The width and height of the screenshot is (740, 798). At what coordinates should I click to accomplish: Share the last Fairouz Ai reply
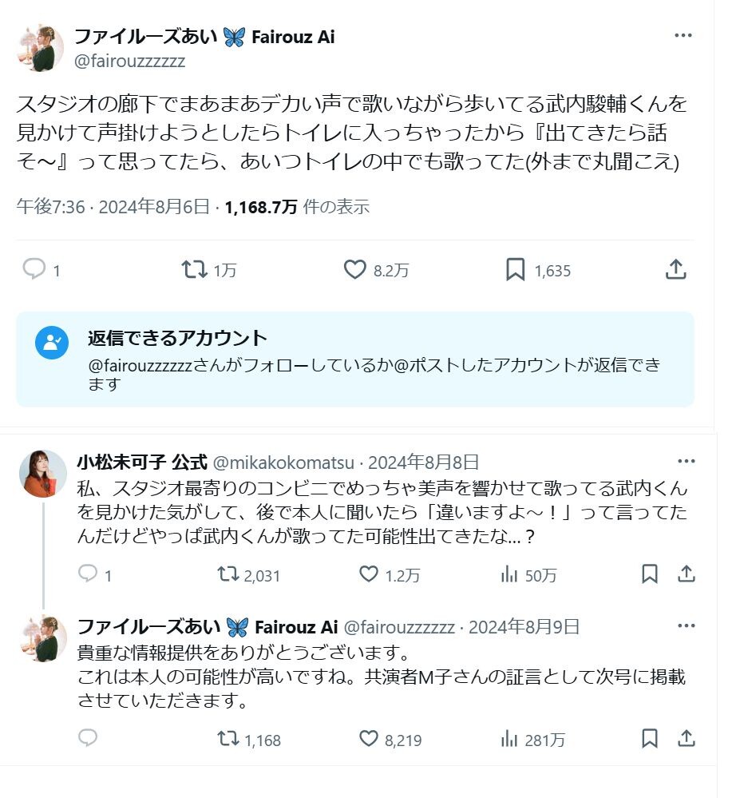(686, 739)
